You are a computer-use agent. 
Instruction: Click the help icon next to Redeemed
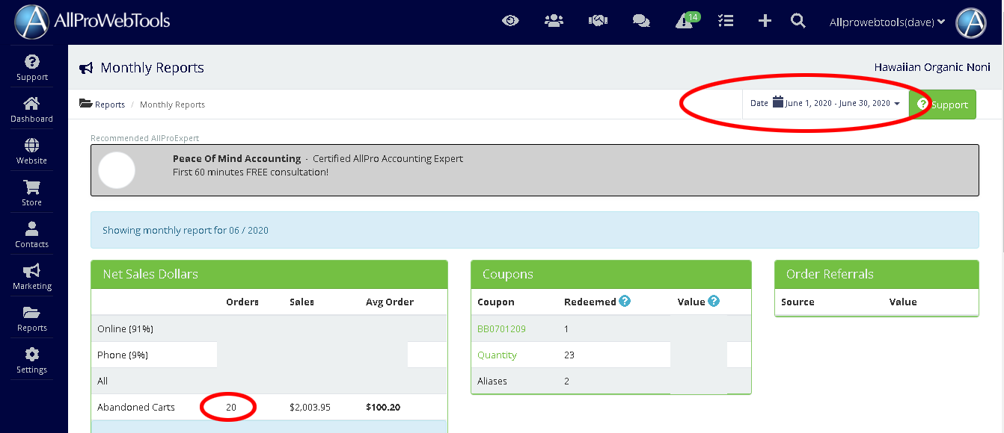625,301
